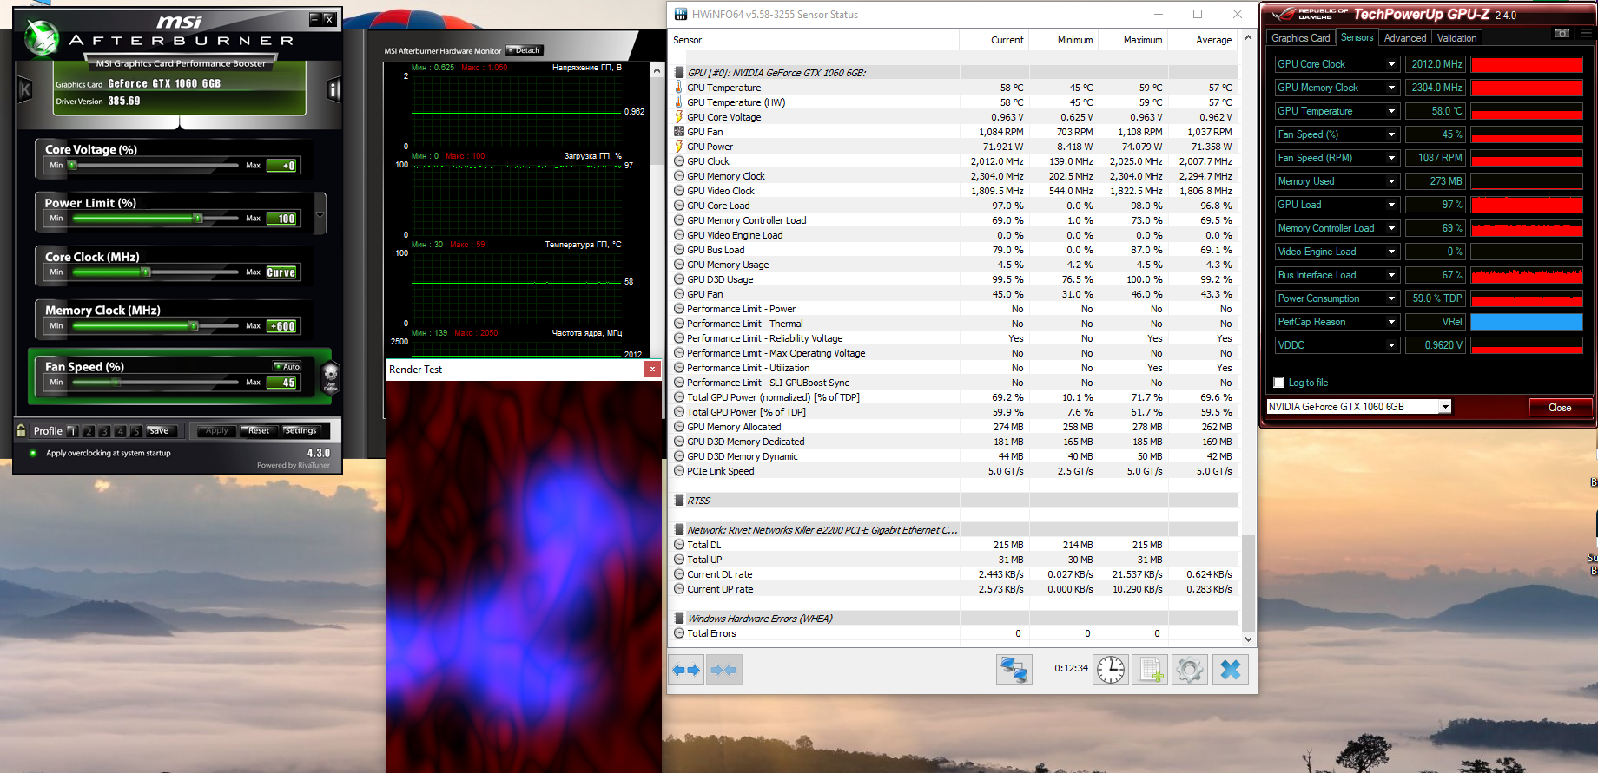The width and height of the screenshot is (1598, 773).
Task: Click the HWiNFO64 title bar app icon
Action: 681,15
